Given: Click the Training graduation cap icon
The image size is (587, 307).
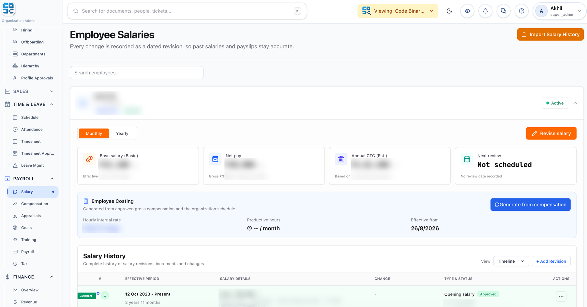Looking at the screenshot, I should (x=15, y=240).
